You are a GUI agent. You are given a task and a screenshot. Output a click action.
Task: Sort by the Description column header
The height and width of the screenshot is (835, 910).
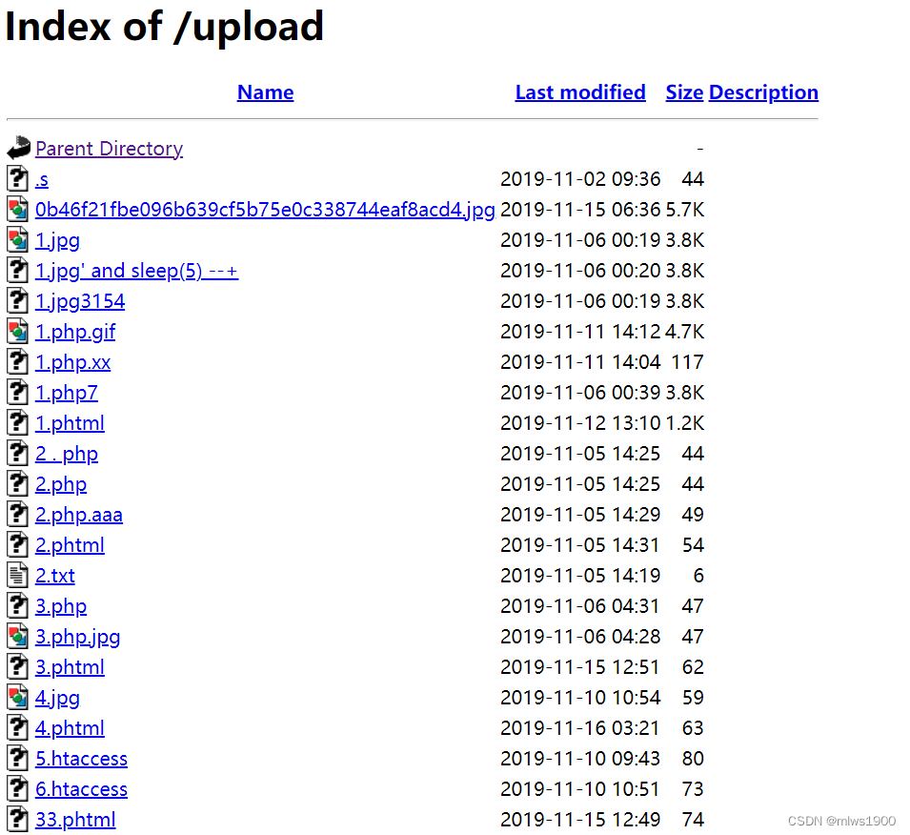point(764,92)
